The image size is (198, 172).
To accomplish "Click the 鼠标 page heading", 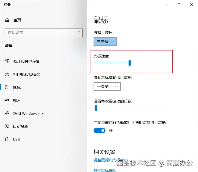I will click(x=101, y=20).
